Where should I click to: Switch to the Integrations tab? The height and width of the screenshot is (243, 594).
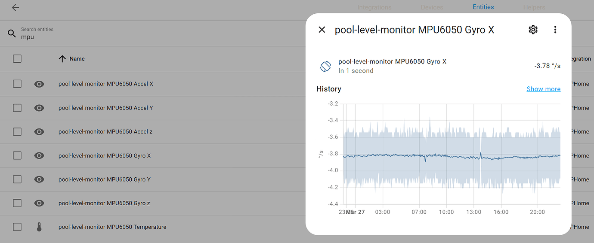[x=374, y=7]
